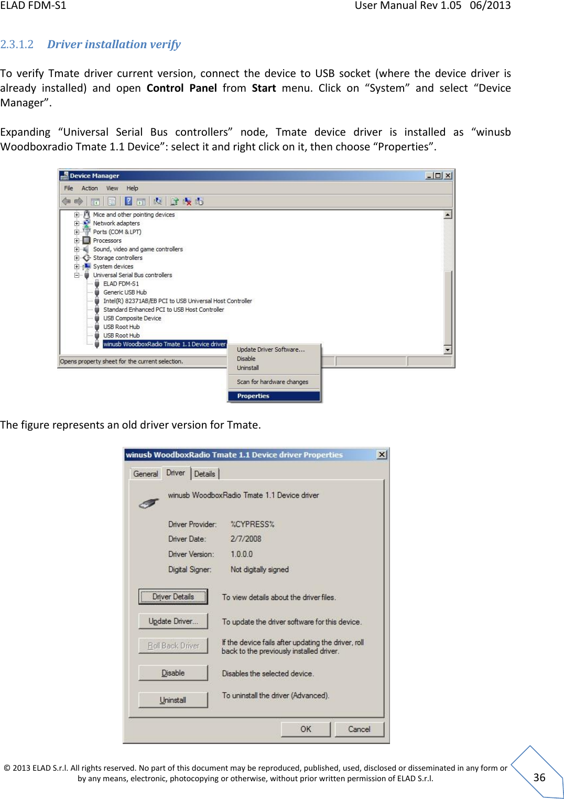Viewport: 564px width, 799px height.
Task: Click the Uninstall toolbar icon
Action: coord(187,201)
